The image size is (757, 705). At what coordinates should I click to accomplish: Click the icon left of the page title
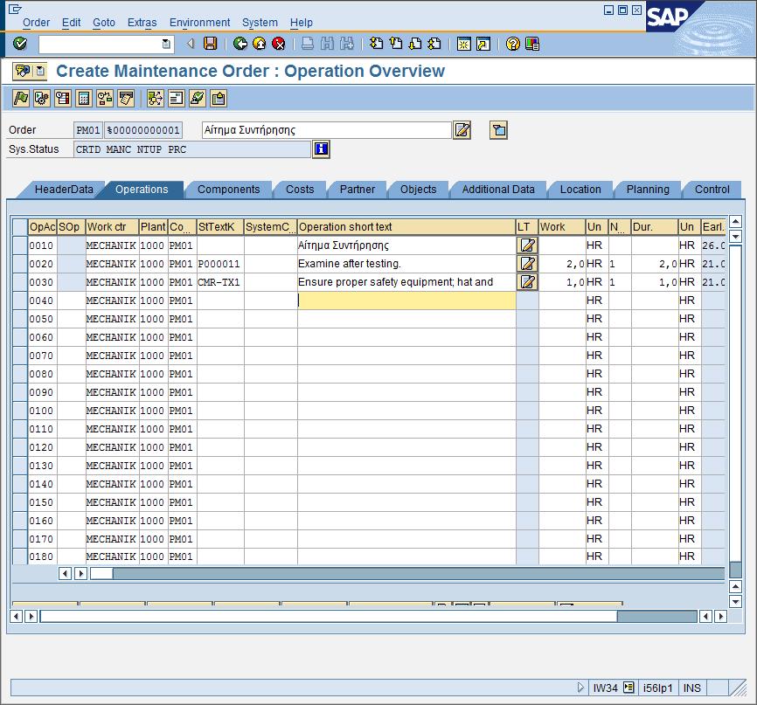point(30,72)
